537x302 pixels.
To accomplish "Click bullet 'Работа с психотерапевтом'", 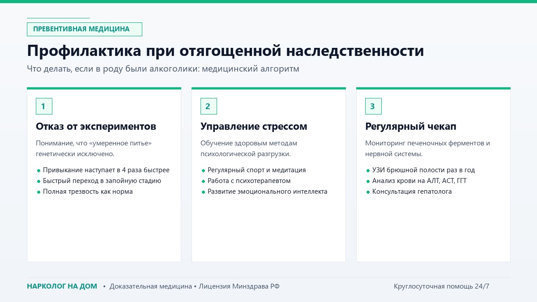I will coord(249,181).
